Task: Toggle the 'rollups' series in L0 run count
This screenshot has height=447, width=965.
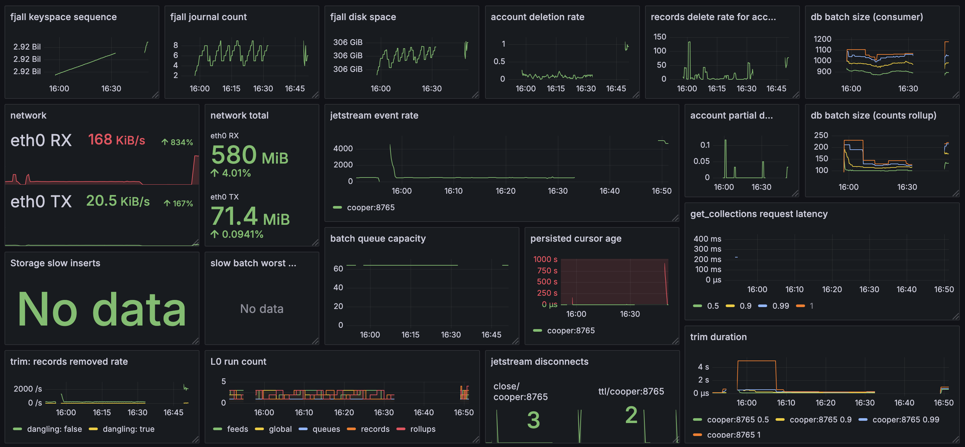Action: [423, 429]
